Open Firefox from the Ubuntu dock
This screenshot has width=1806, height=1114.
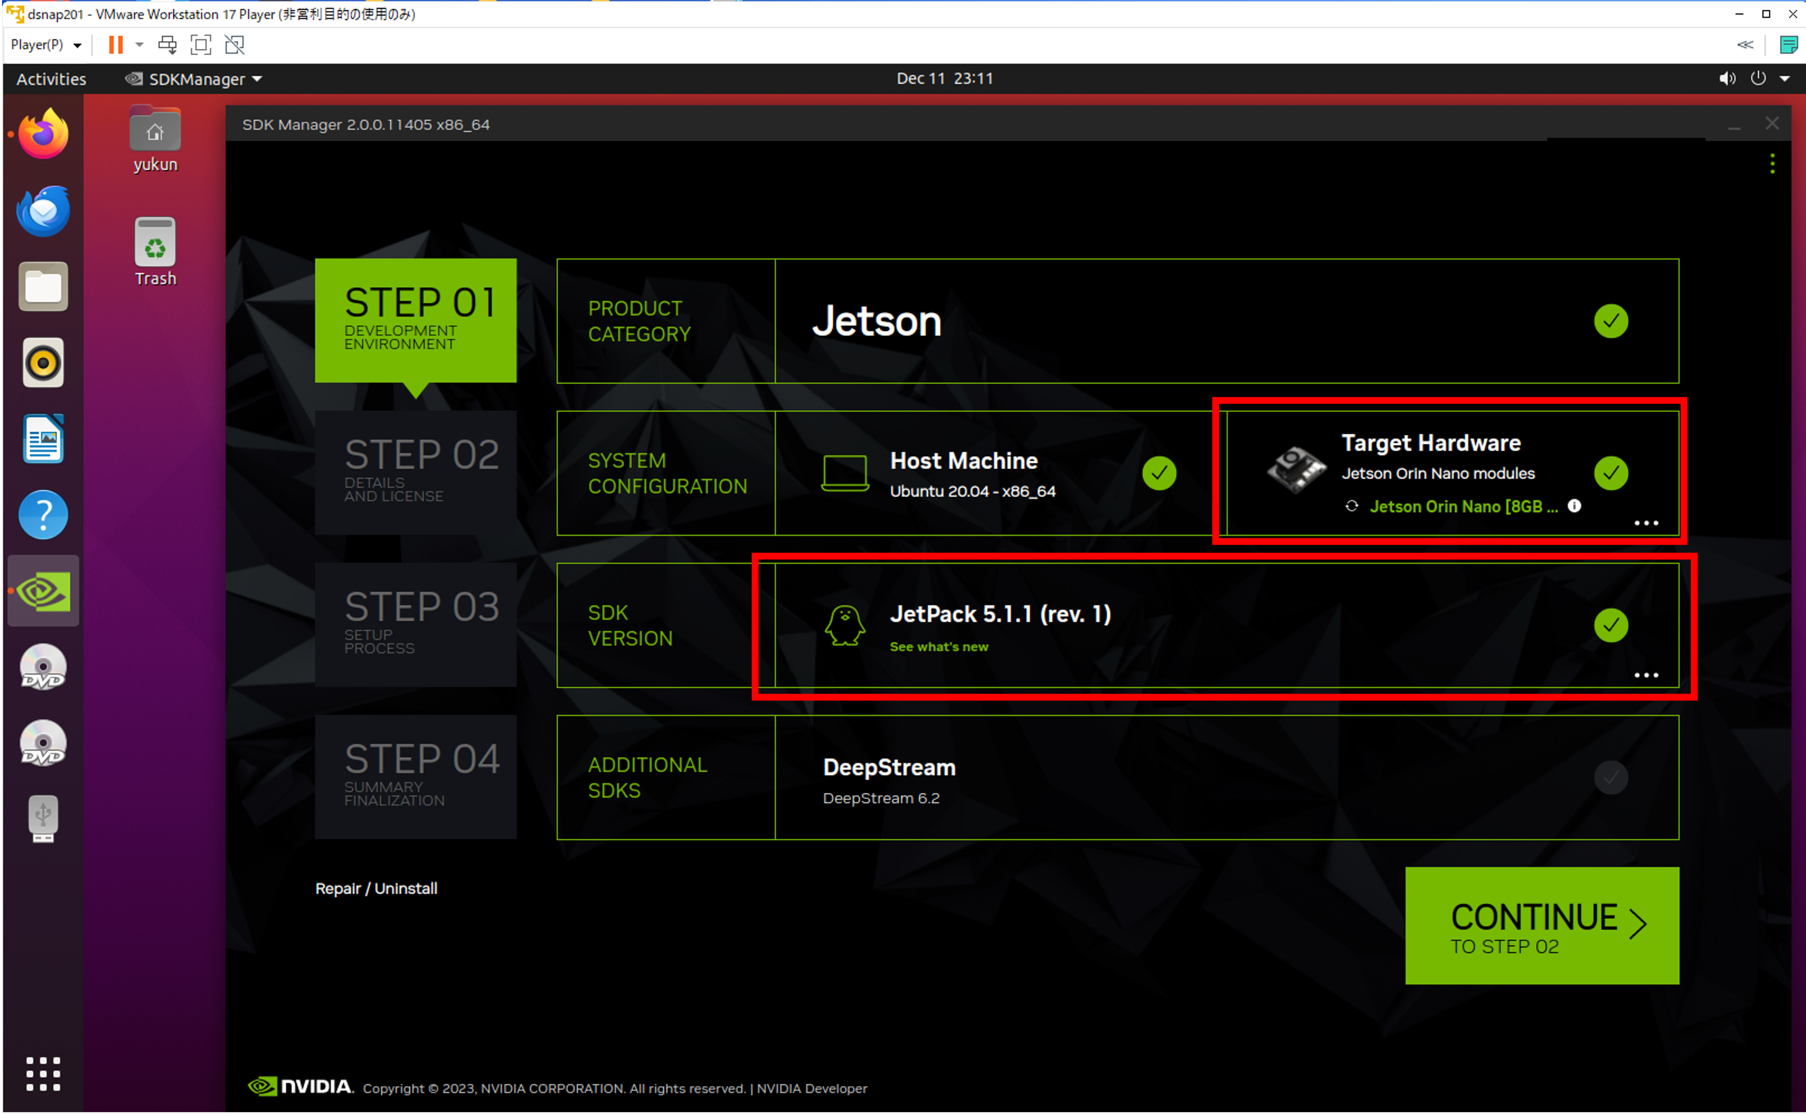[43, 134]
